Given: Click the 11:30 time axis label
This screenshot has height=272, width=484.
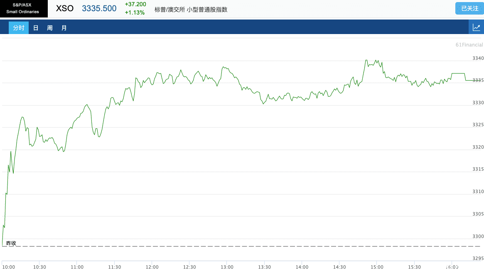Looking at the screenshot, I should [x=115, y=267].
